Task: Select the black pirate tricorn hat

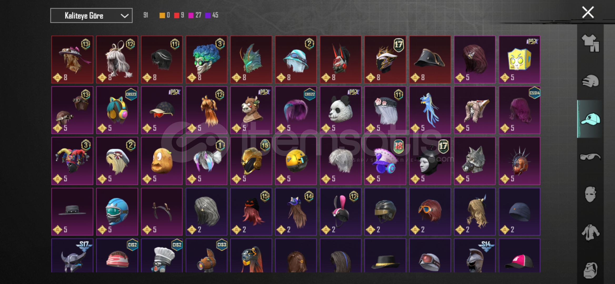Action: coord(430,59)
